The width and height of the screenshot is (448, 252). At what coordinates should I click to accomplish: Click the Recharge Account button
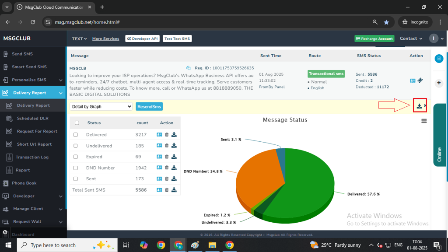[x=374, y=38]
